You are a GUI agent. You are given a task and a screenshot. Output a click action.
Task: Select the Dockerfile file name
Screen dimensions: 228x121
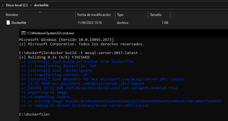point(19,23)
